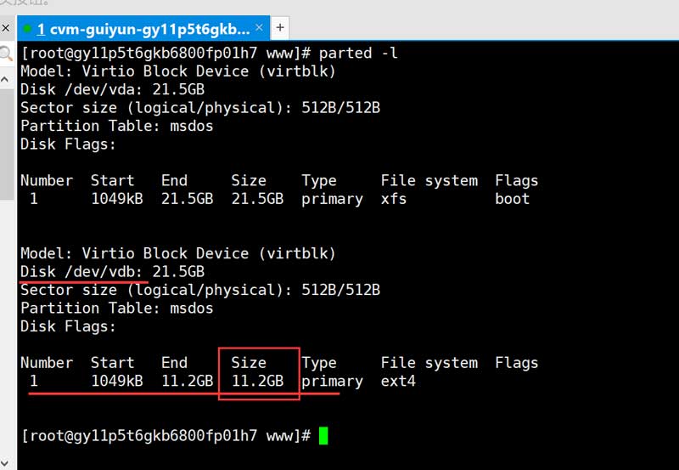Click the magnifier search icon in left sidebar
The width and height of the screenshot is (679, 470).
[7, 54]
